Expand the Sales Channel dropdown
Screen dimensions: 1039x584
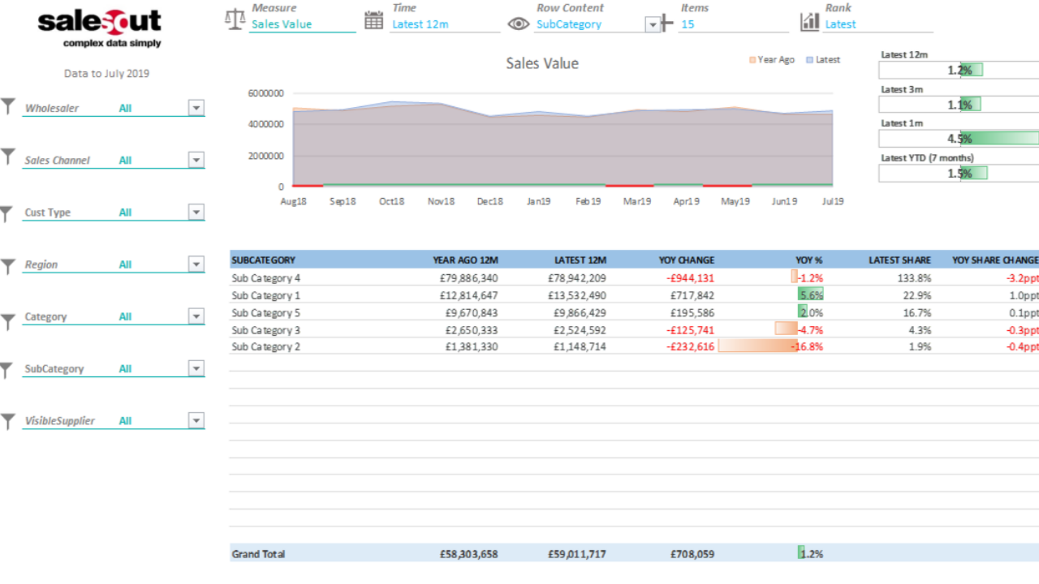coord(196,161)
